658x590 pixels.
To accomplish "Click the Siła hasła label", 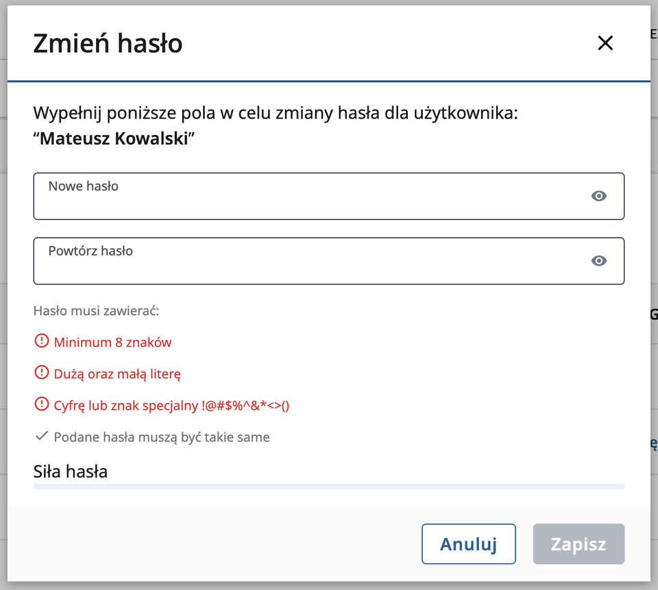I will click(70, 471).
